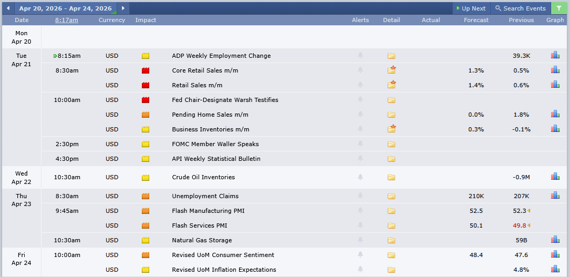The width and height of the screenshot is (570, 277).
Task: Click red high-impact icon for Core Retail Sales
Action: [146, 70]
